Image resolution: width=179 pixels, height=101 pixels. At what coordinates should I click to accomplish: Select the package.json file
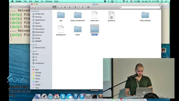point(61,29)
